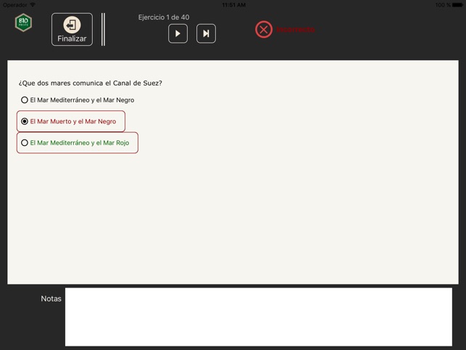The height and width of the screenshot is (350, 466).
Task: Play the next exercise with the play button
Action: pyautogui.click(x=178, y=33)
